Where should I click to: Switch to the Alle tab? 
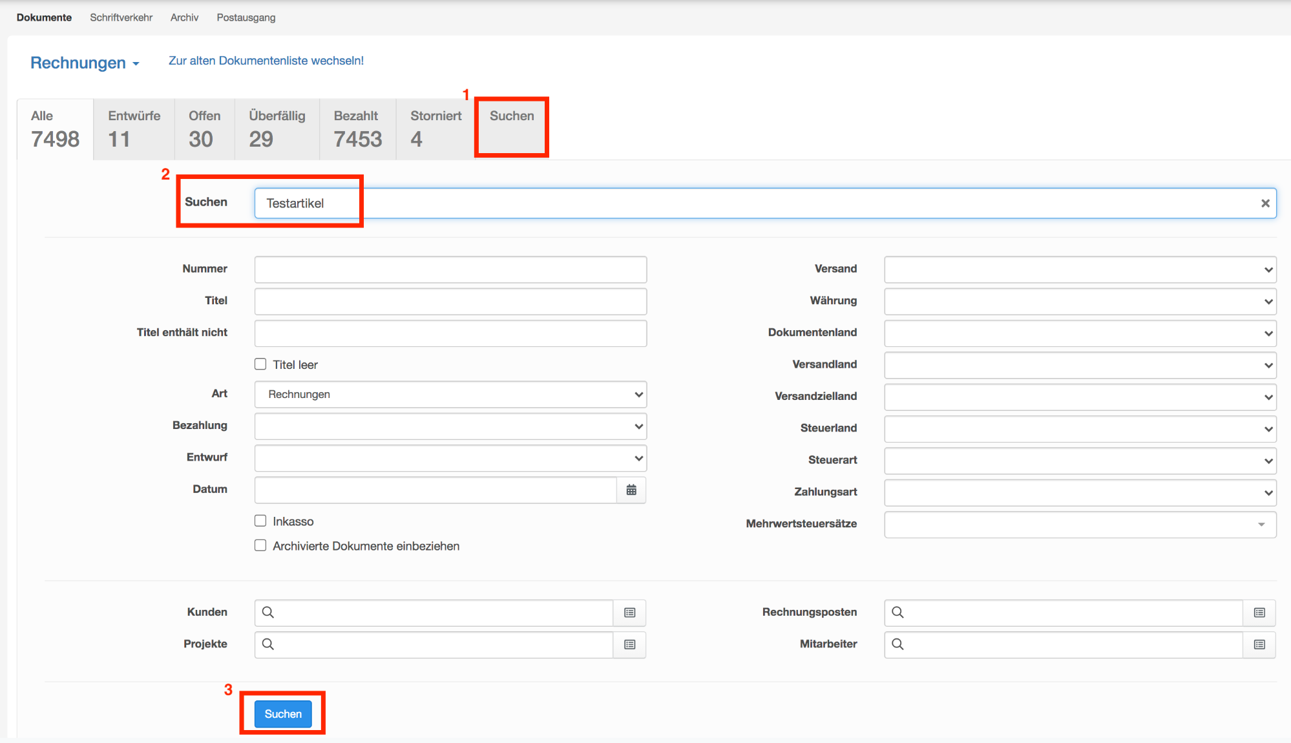tap(56, 129)
